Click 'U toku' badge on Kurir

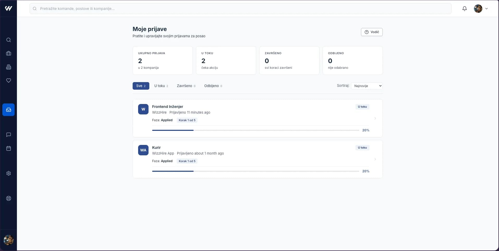(x=362, y=148)
